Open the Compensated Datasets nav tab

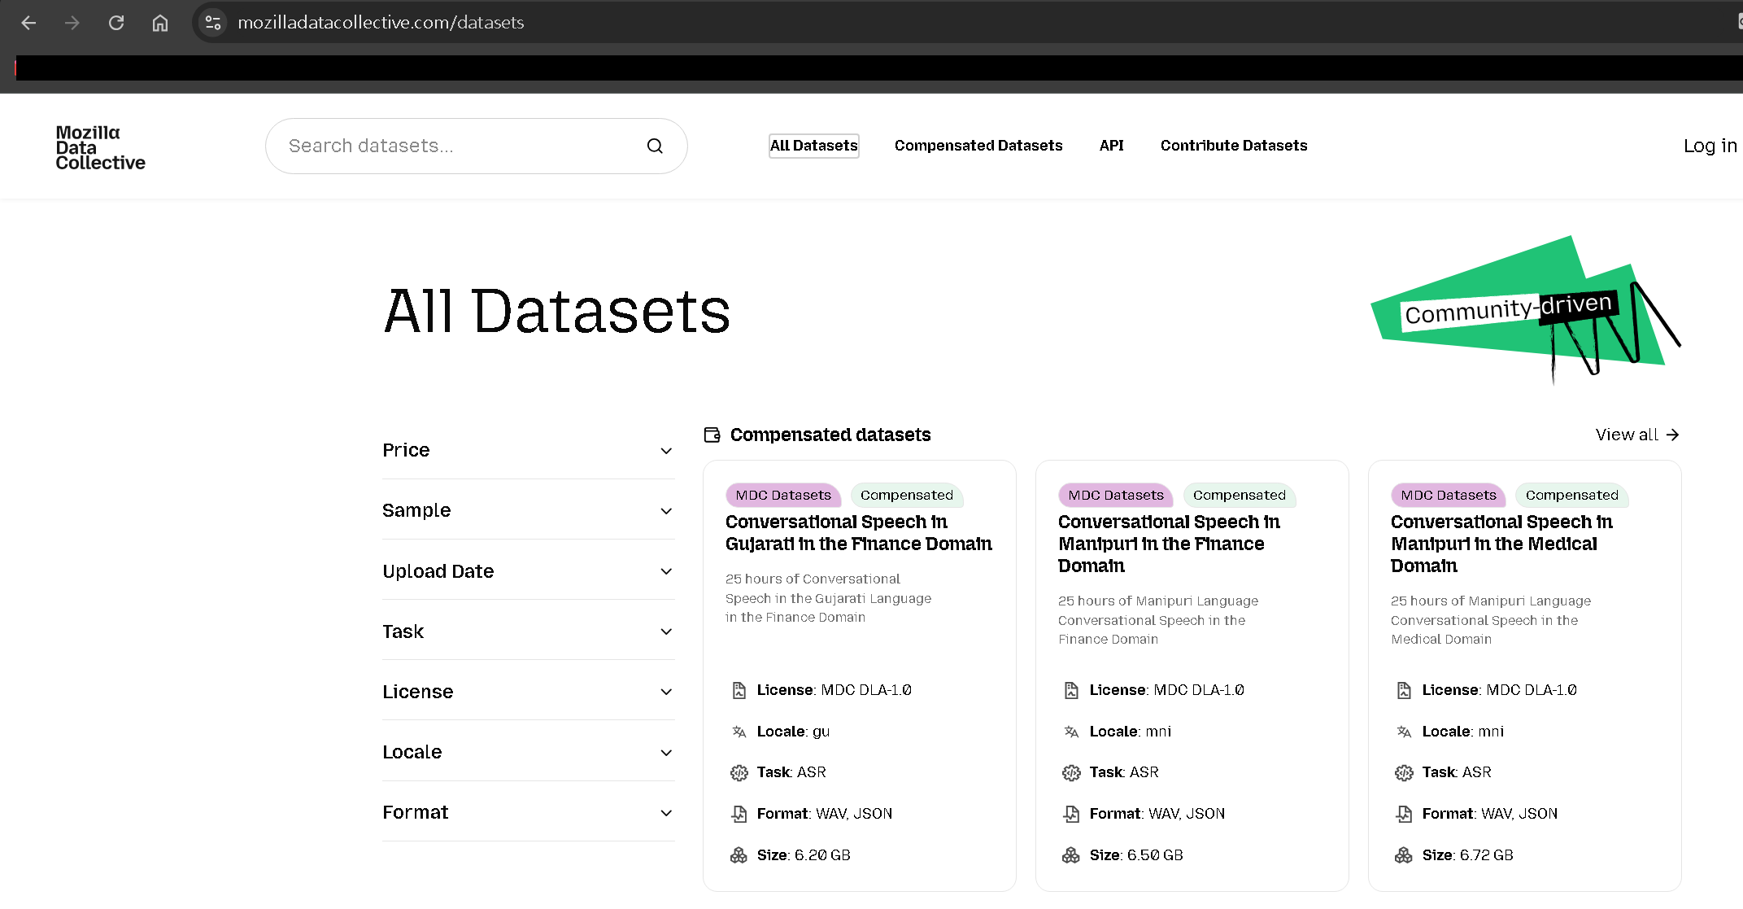pyautogui.click(x=978, y=146)
